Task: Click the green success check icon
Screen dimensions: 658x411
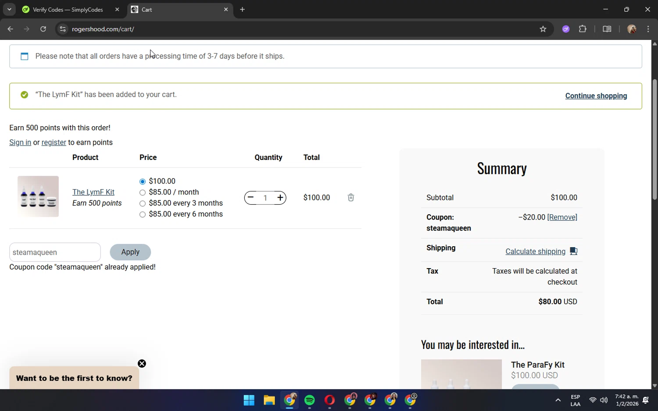Action: [x=25, y=95]
